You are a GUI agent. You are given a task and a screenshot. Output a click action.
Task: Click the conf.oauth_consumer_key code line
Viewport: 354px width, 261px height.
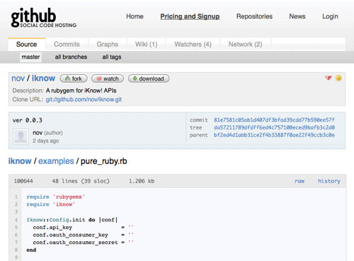84,235
